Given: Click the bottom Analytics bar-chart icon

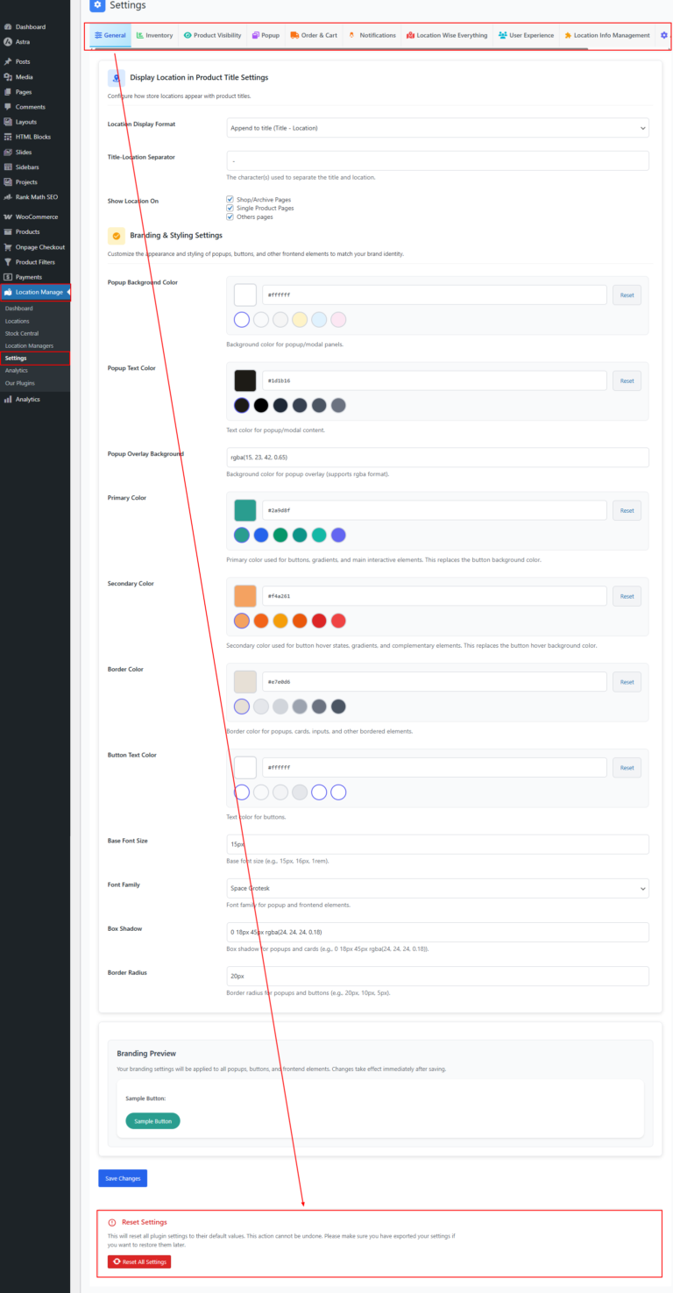Looking at the screenshot, I should (x=8, y=399).
